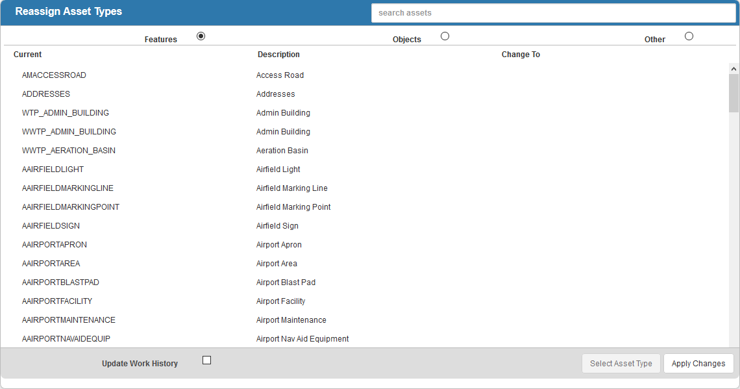Click the Select Asset Type button

coord(621,364)
